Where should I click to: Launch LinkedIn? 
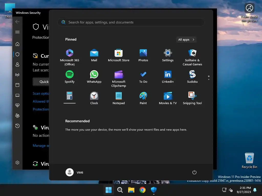pos(168,77)
